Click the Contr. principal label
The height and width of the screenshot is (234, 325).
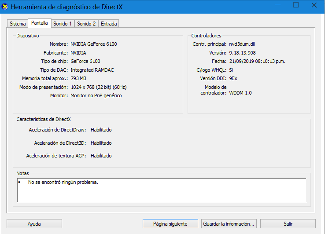pyautogui.click(x=209, y=44)
